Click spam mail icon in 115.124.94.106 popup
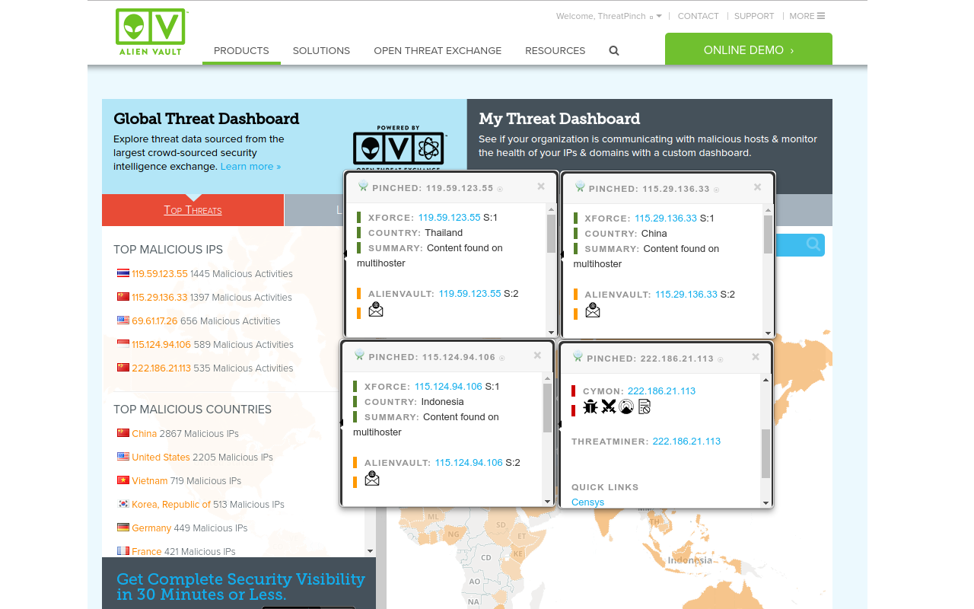Viewport: 974px width, 609px height. [372, 478]
